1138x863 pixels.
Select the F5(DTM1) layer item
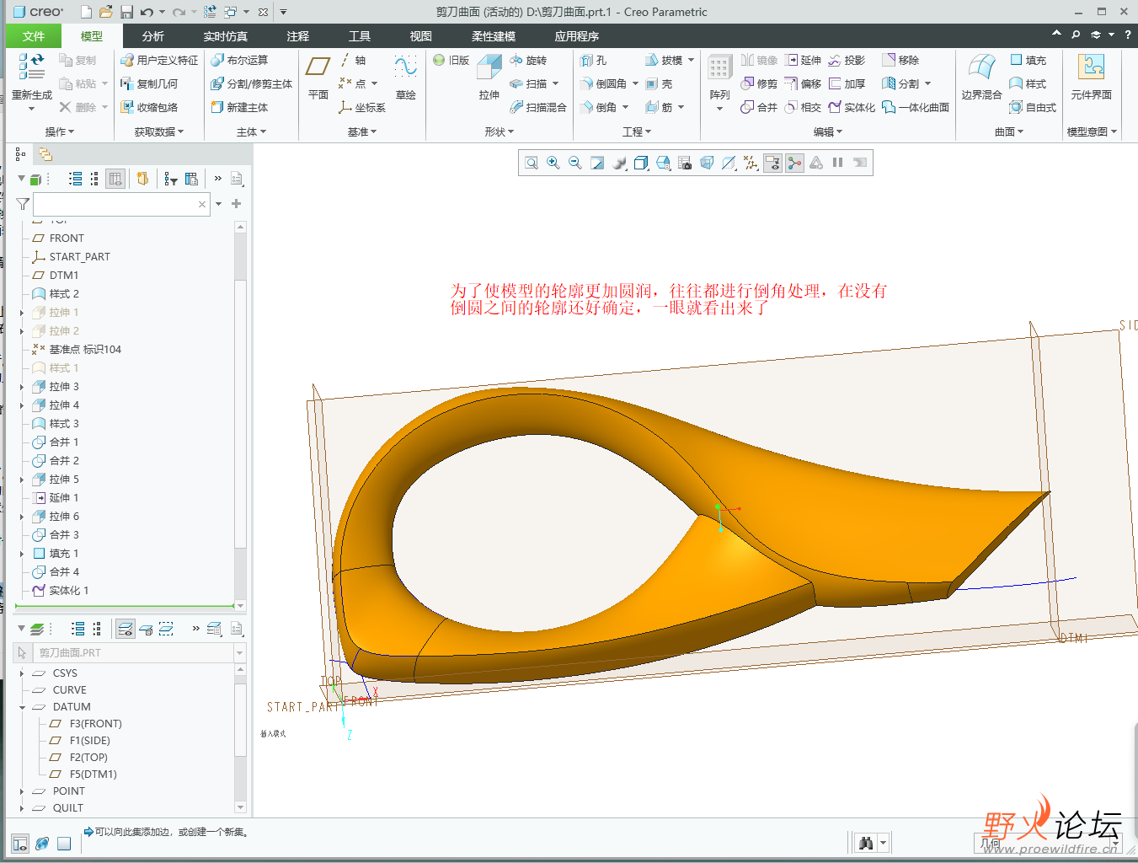(93, 775)
